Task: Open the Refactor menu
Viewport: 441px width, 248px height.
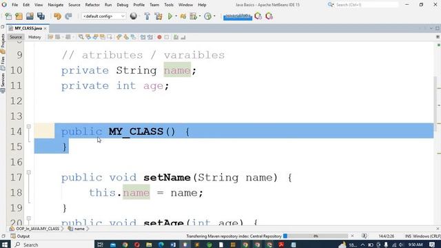Action: click(92, 5)
